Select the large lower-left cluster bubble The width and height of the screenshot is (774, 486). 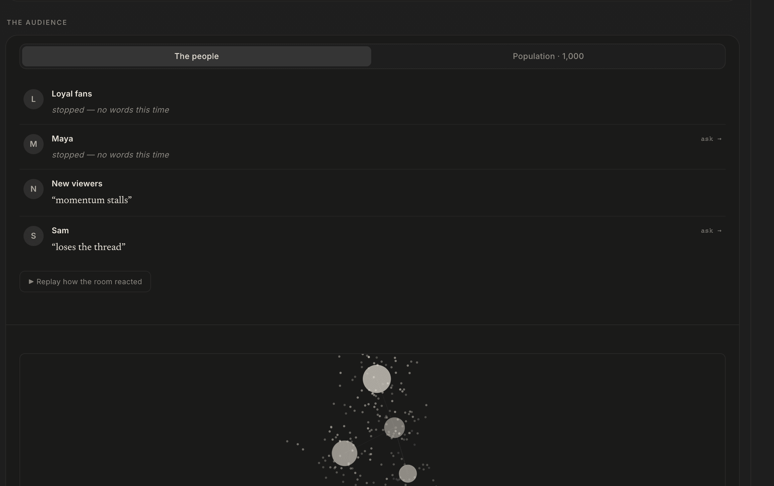[x=344, y=453]
